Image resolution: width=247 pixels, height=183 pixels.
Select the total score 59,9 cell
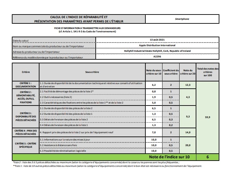coord(208,117)
